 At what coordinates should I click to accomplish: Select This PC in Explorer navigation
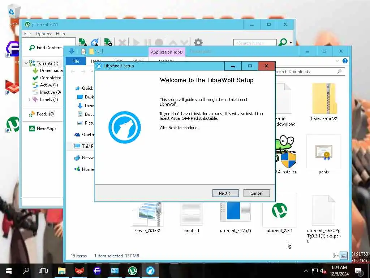click(84, 146)
